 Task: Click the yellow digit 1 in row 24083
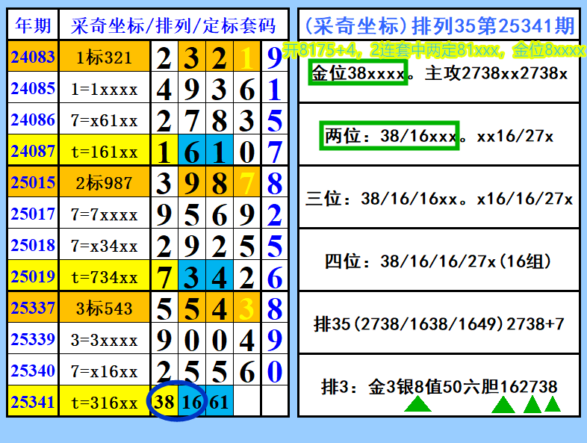tap(246, 57)
